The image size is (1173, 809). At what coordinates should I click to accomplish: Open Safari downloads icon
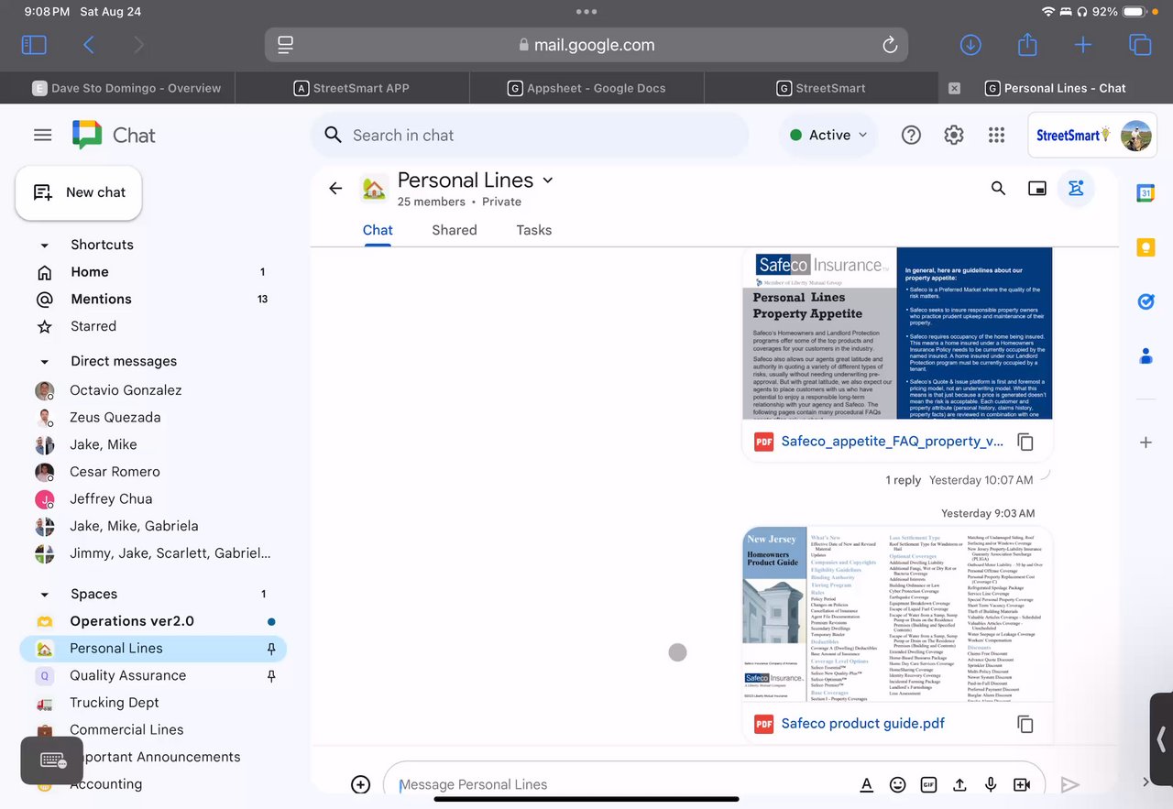970,44
